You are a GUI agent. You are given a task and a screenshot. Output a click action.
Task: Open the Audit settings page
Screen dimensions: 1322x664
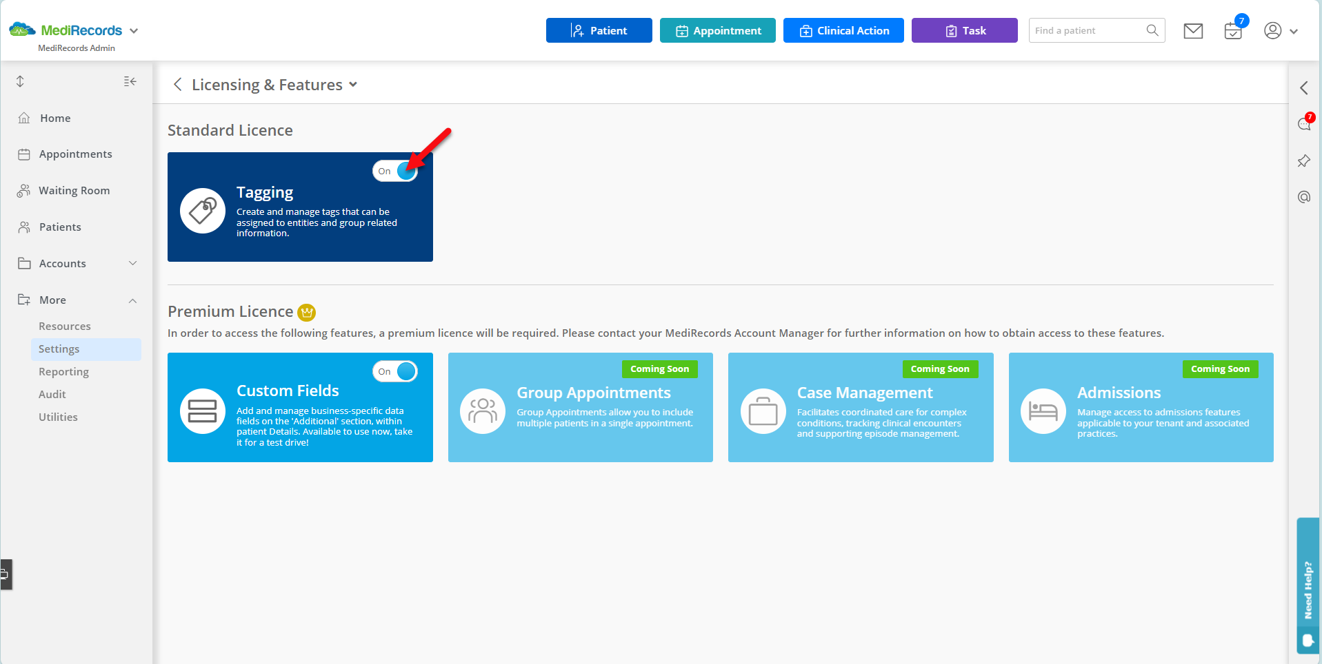[x=52, y=394]
